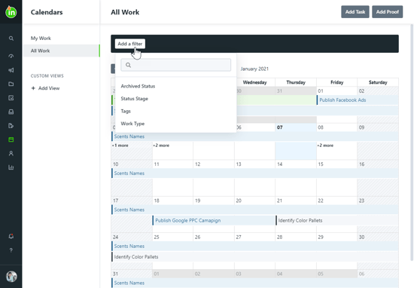Expand +2 more events on Monday column
Image resolution: width=414 pixels, height=288 pixels.
[x=161, y=146]
